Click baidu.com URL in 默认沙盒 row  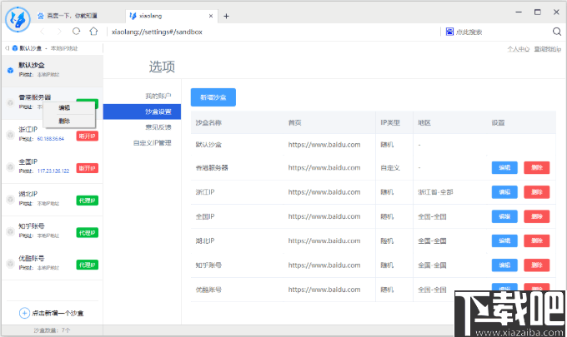coord(324,145)
